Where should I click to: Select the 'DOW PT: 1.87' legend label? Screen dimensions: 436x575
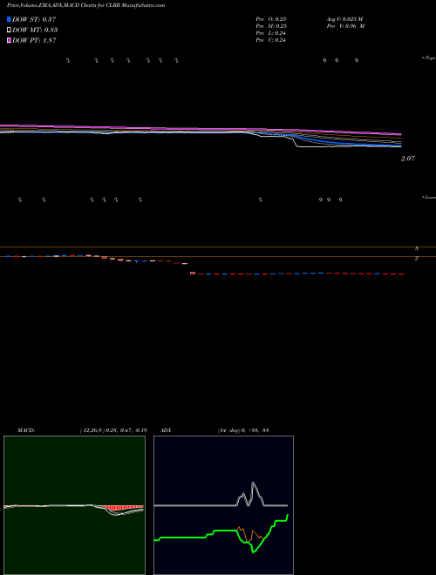[34, 40]
